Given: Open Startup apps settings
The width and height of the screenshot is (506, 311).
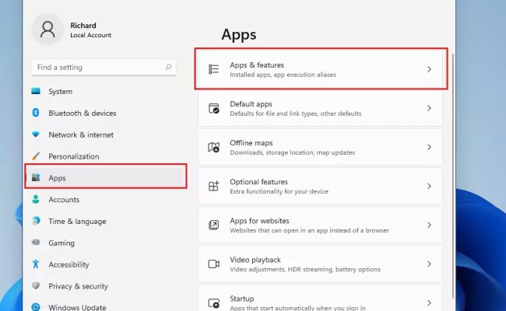Looking at the screenshot, I should point(321,298).
